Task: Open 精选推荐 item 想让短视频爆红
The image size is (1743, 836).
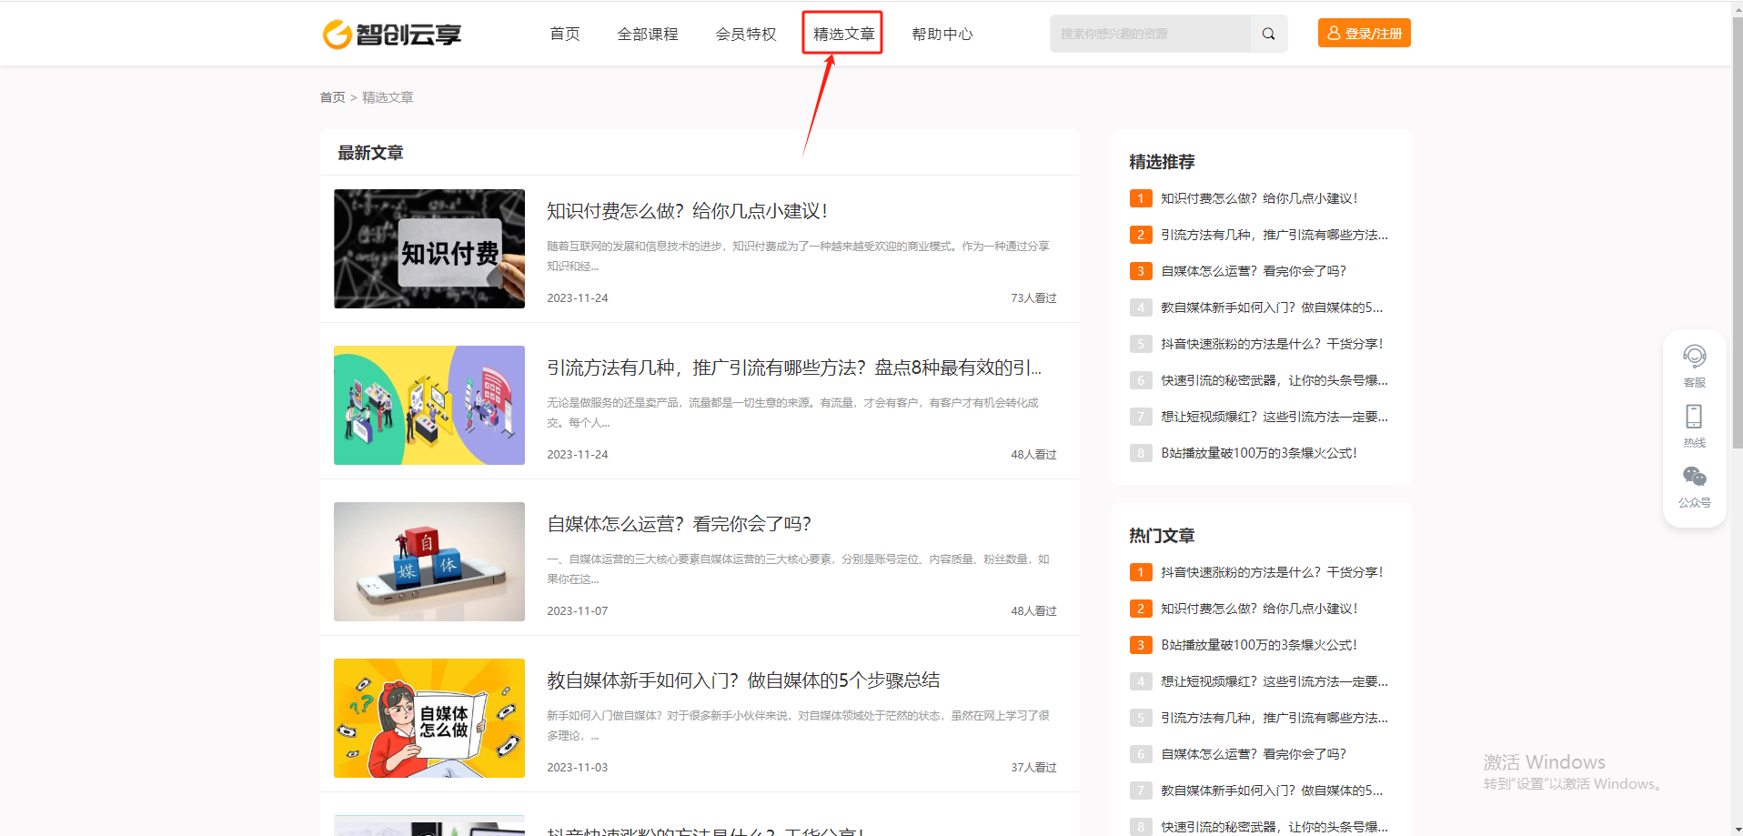Action: pos(1275,417)
